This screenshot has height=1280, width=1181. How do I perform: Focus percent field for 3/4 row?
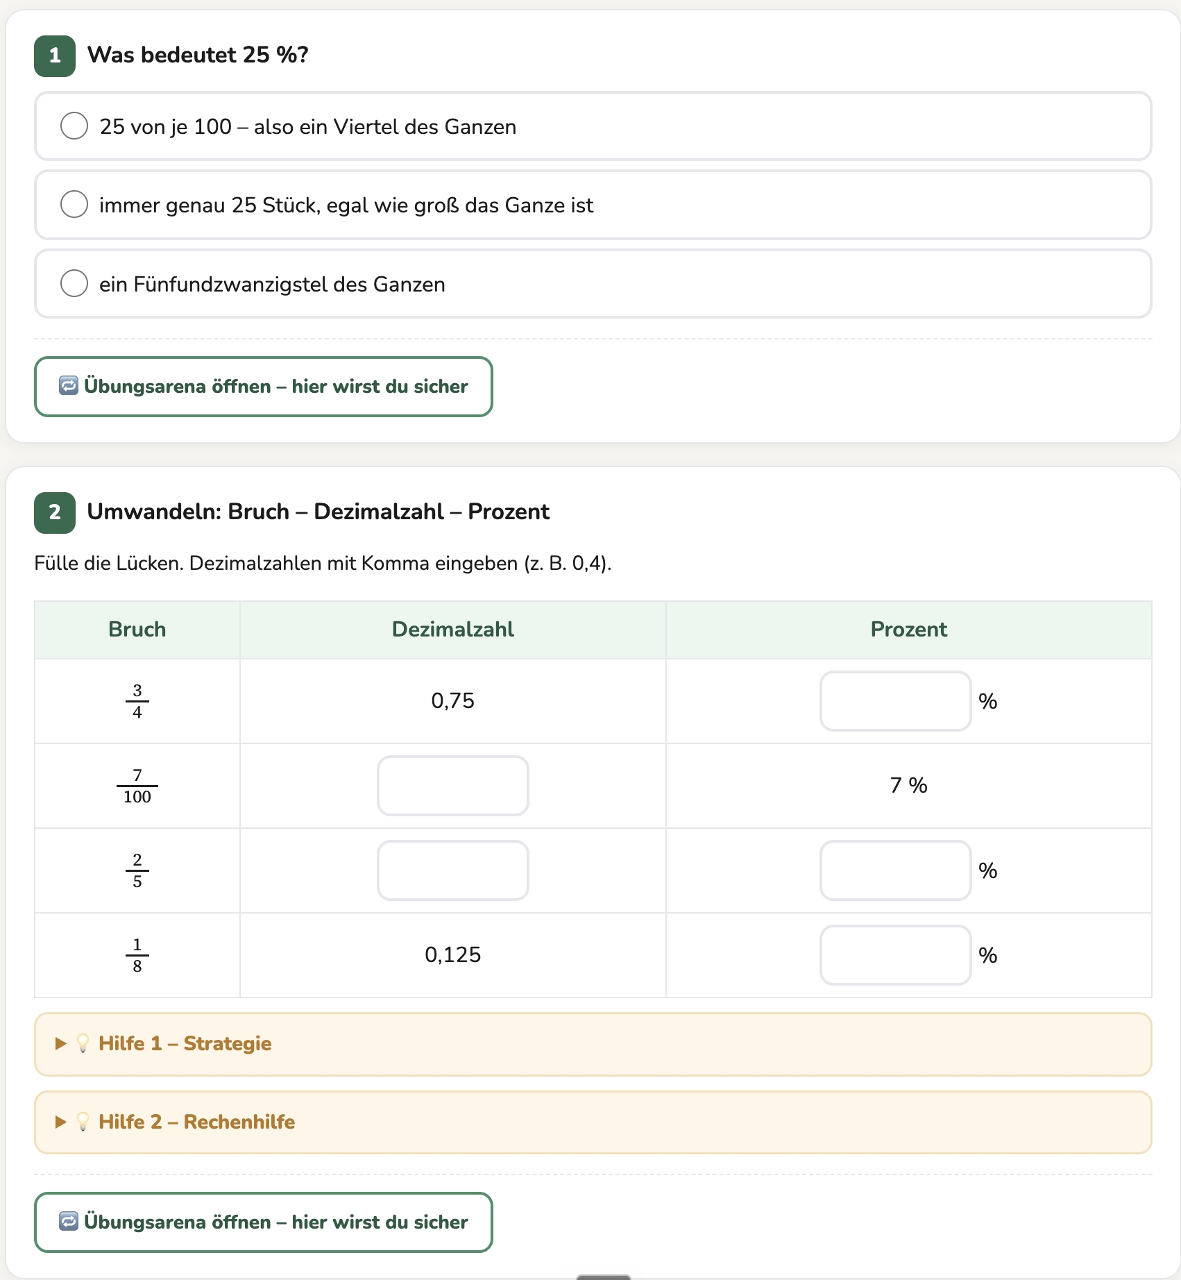point(895,701)
